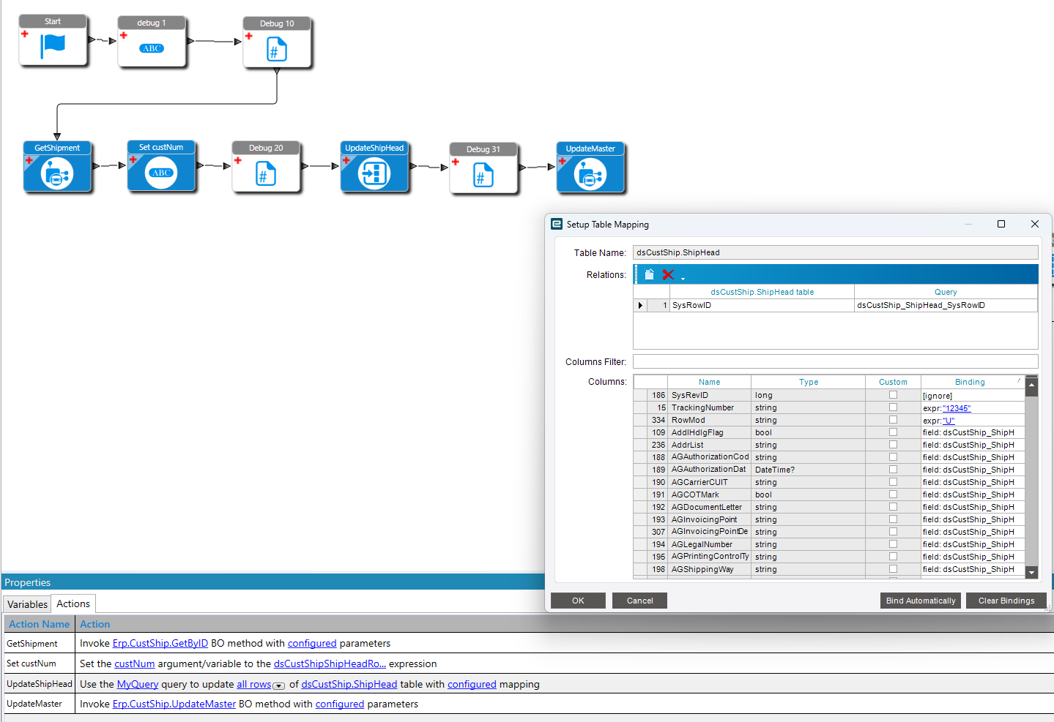Select the GetShipment method node

click(x=57, y=167)
